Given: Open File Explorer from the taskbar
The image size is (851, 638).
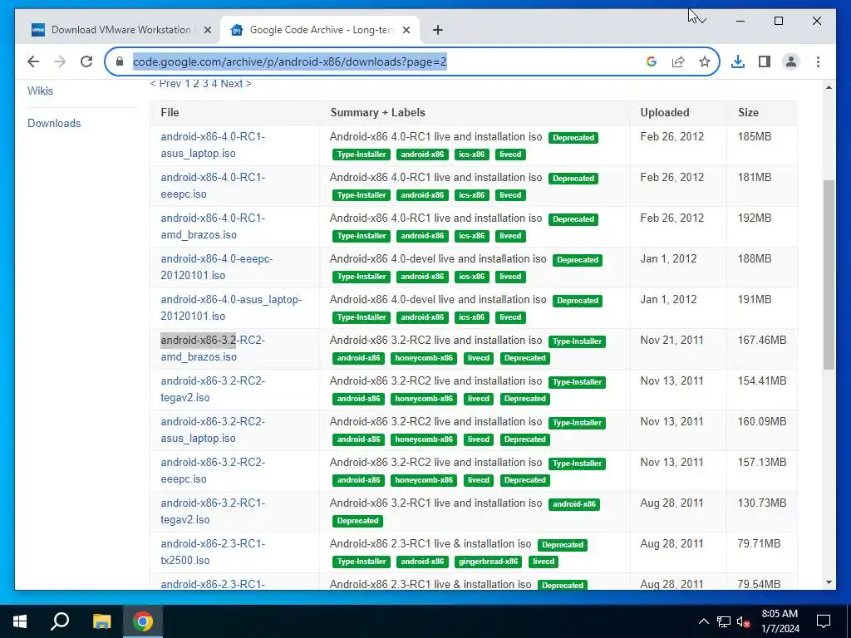Looking at the screenshot, I should click(x=101, y=621).
